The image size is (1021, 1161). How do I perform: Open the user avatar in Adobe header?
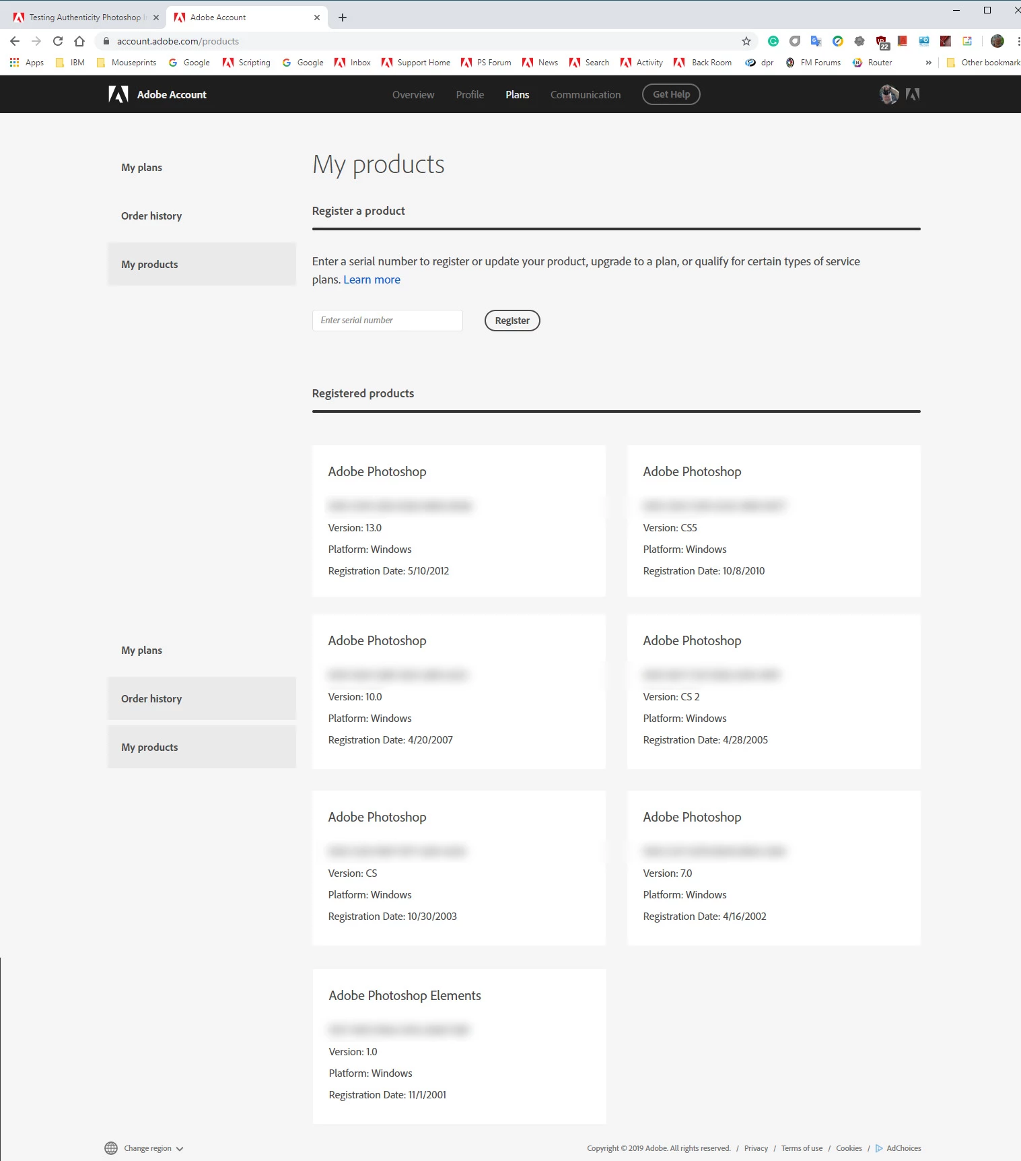(x=889, y=94)
